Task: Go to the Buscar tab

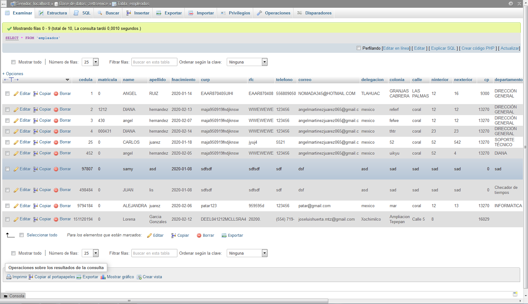Action: [x=108, y=13]
